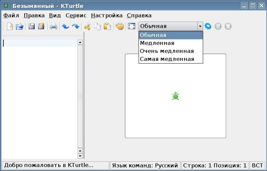Click the New file icon

pyautogui.click(x=10, y=26)
